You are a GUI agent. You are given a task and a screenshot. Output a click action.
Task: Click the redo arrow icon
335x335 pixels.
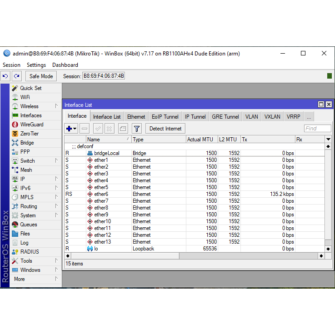(x=16, y=76)
